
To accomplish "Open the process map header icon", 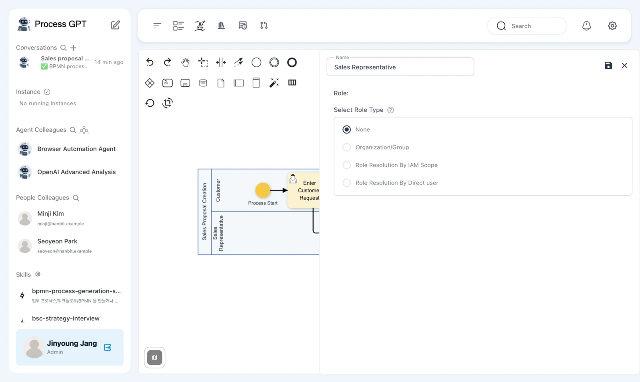I will pos(200,26).
